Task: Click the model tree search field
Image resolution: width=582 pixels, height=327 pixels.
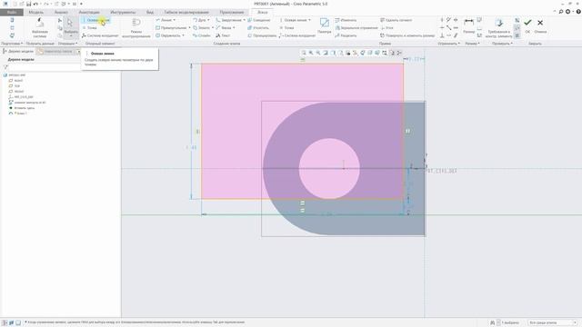Action: point(44,67)
